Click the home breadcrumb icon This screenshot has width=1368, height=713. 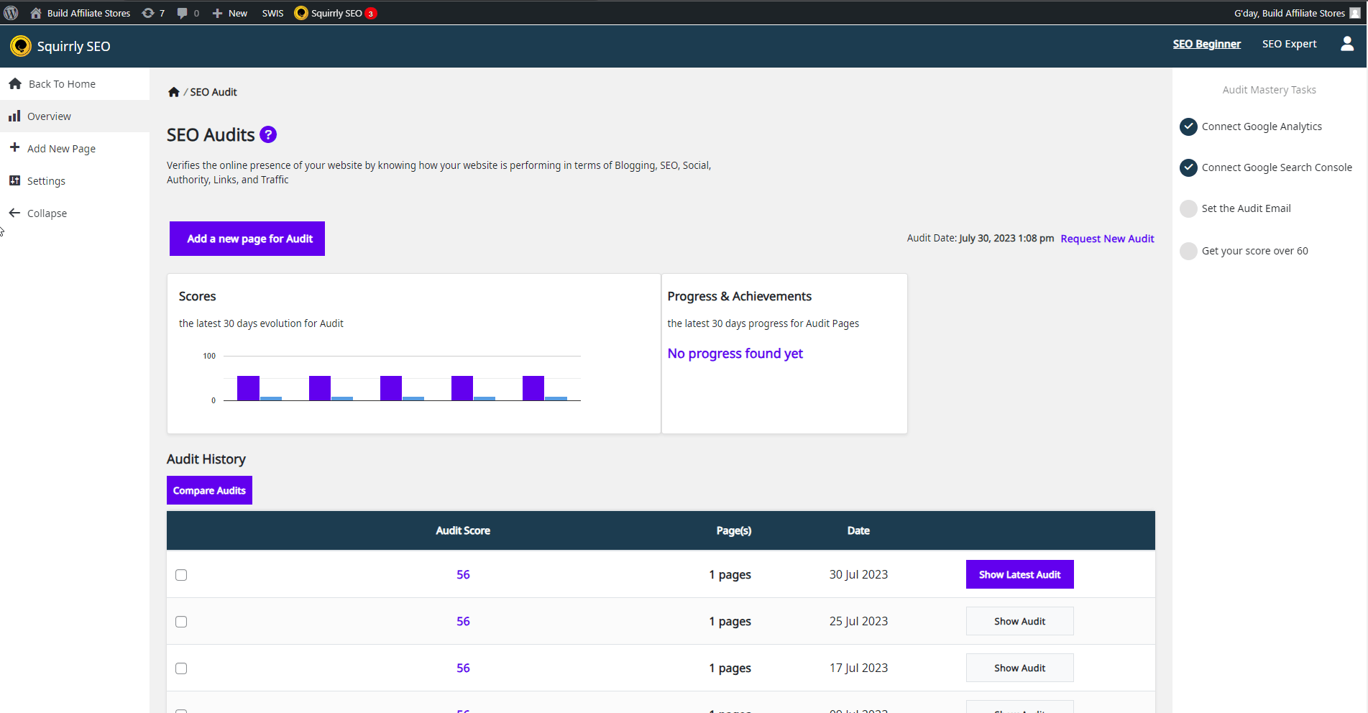(173, 92)
